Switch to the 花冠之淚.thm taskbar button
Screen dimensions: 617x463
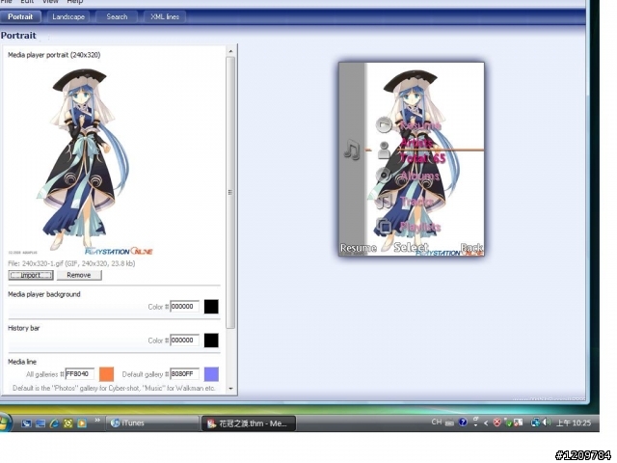click(x=249, y=423)
